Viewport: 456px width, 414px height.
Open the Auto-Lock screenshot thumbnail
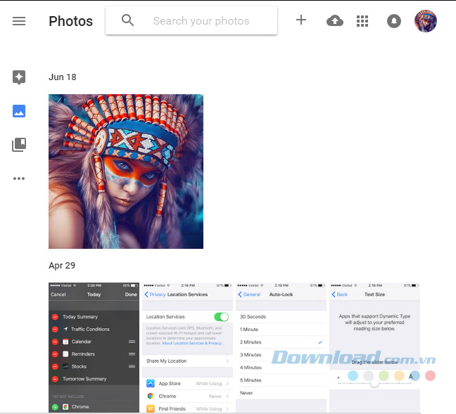point(281,347)
